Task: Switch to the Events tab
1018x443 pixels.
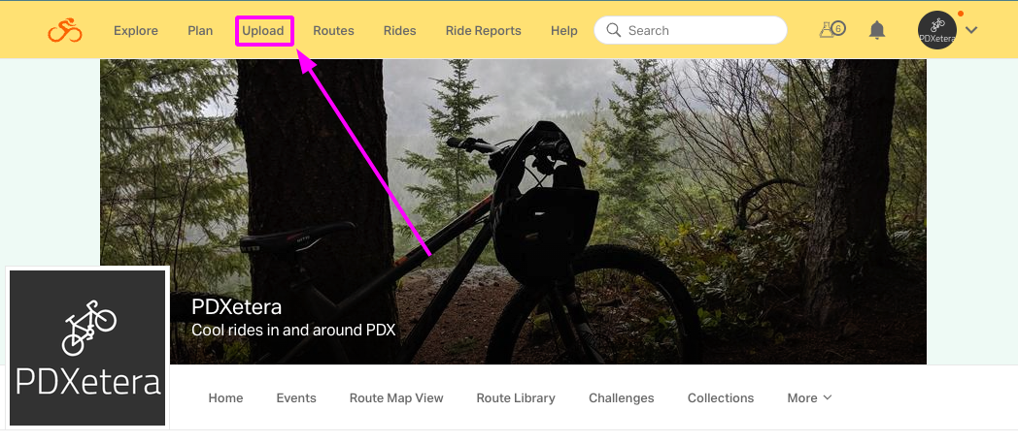Action: coord(296,397)
